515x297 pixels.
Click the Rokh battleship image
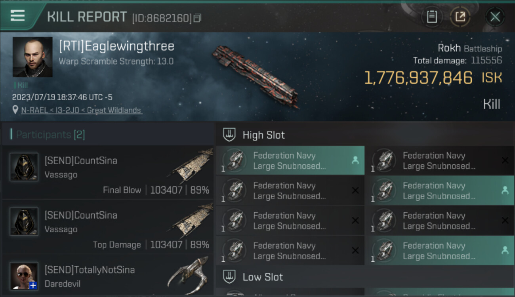256,76
